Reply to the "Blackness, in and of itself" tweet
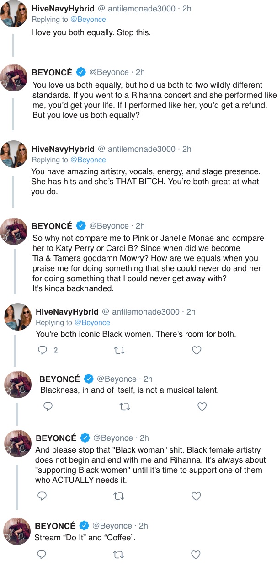277x566 pixels. (47, 406)
